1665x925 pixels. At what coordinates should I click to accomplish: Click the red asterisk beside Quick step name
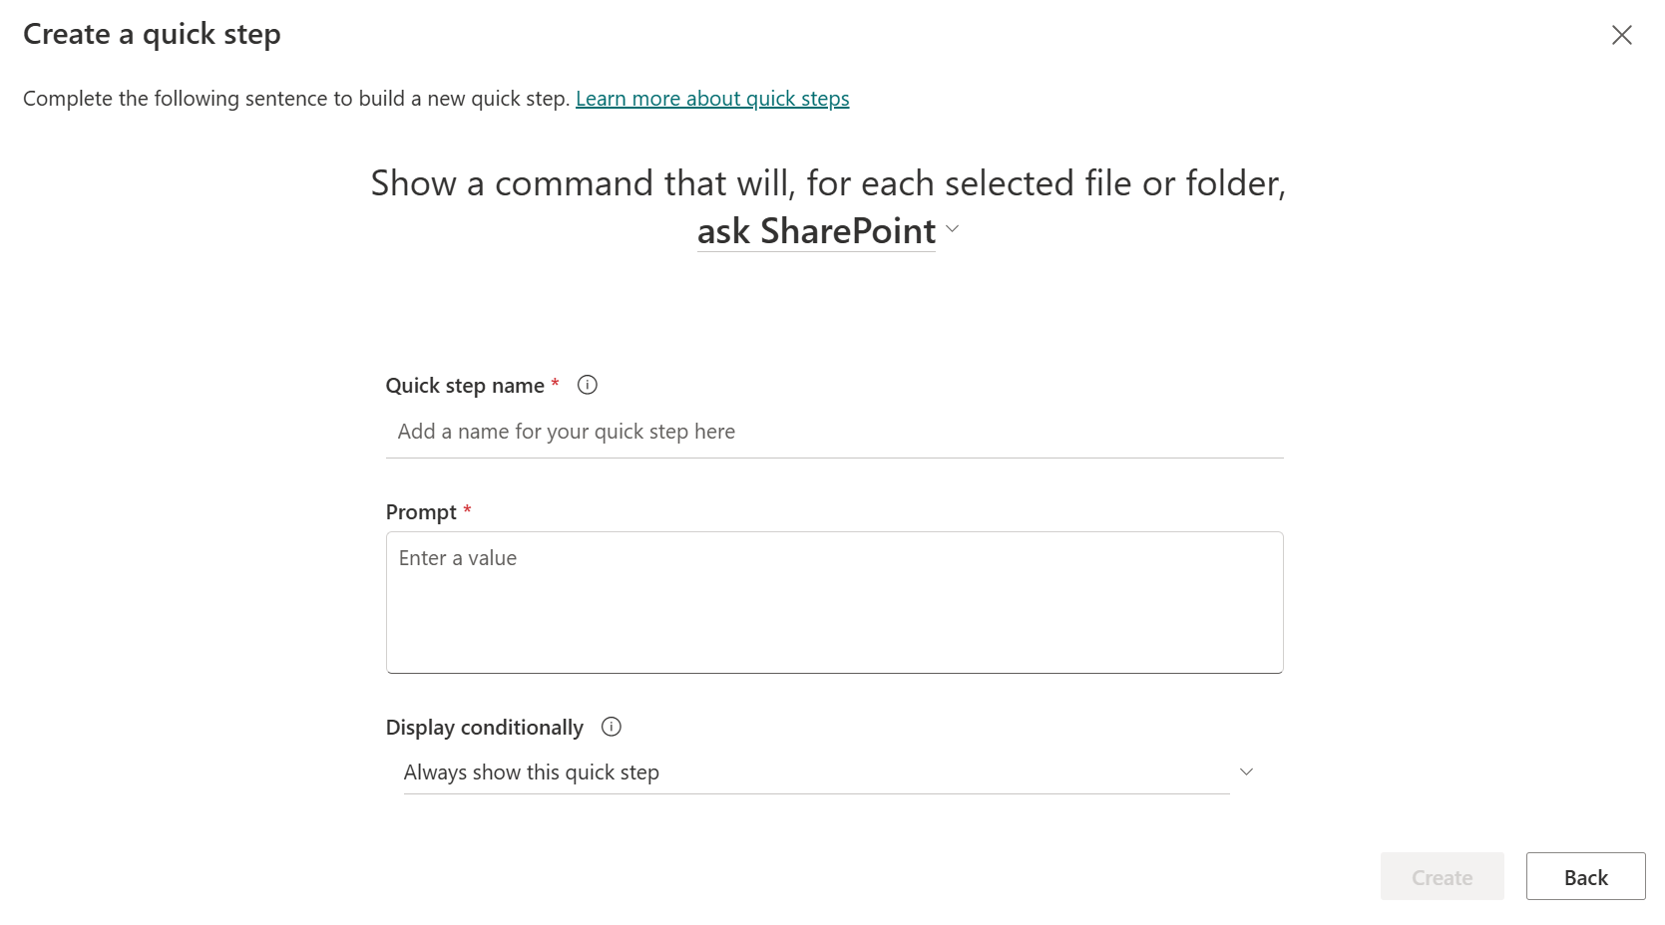tap(555, 384)
